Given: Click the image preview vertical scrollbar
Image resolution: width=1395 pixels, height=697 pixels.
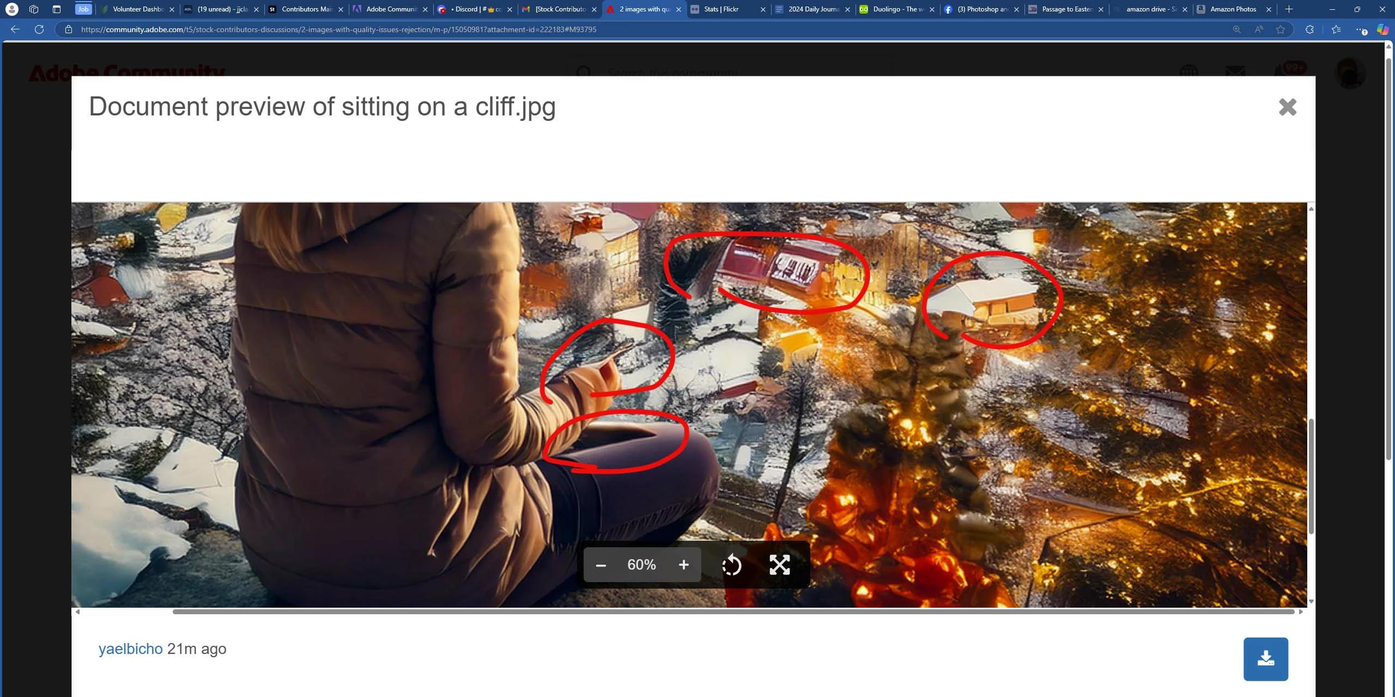Looking at the screenshot, I should coord(1311,476).
